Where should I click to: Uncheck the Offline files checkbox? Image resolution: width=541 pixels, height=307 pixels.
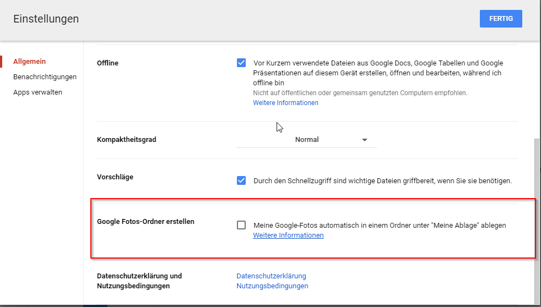pyautogui.click(x=241, y=63)
